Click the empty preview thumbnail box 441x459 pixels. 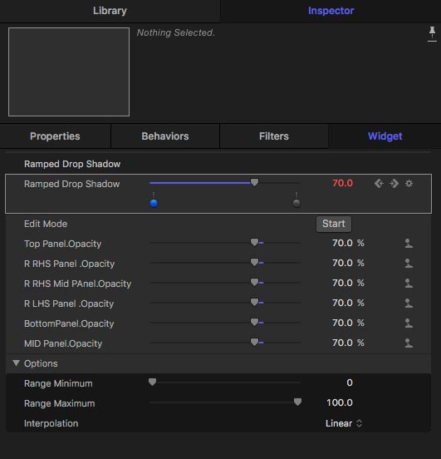[x=69, y=72]
